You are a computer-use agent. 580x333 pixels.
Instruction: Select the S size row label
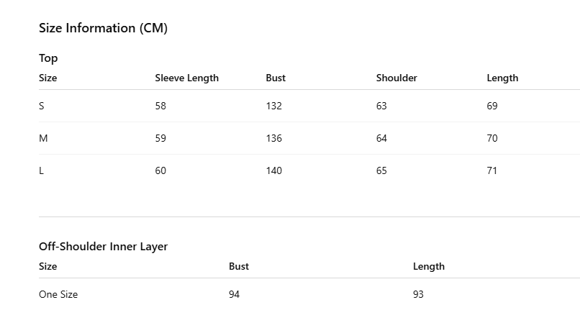42,106
